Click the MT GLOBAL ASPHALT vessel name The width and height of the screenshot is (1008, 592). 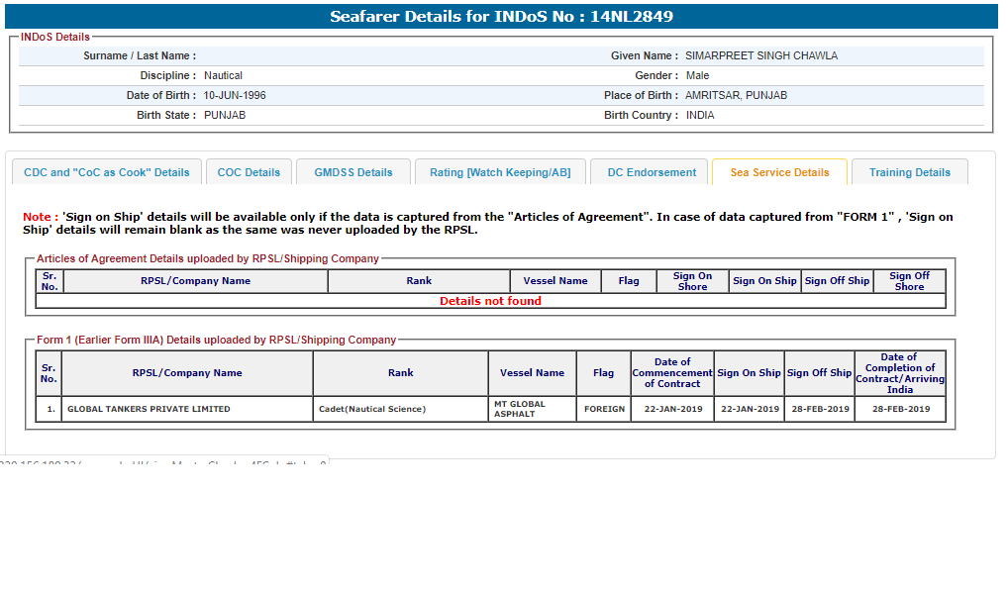coord(520,409)
